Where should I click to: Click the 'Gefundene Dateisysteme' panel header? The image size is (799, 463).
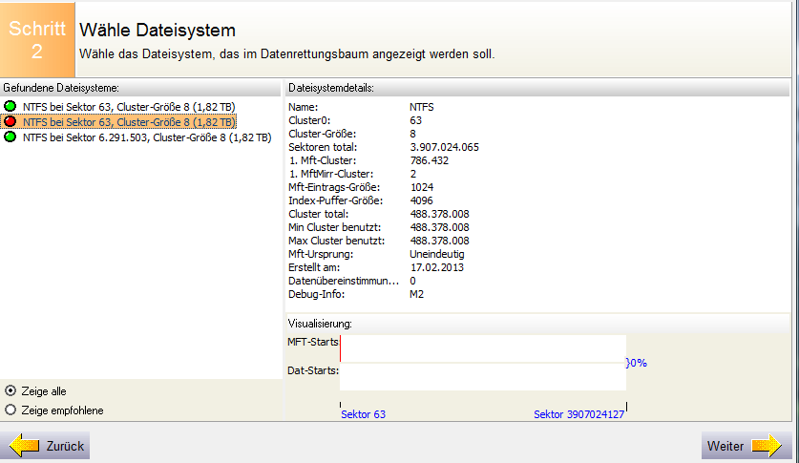(140, 88)
